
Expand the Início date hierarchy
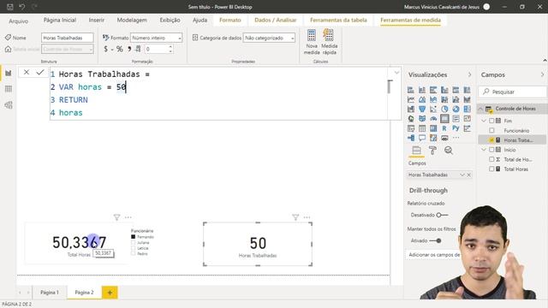pyautogui.click(x=484, y=150)
